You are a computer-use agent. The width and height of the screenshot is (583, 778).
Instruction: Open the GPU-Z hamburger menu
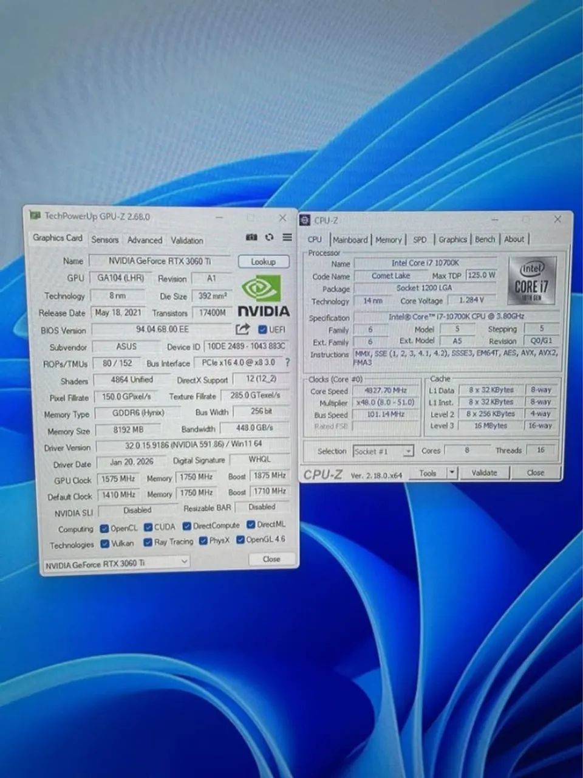pos(287,238)
